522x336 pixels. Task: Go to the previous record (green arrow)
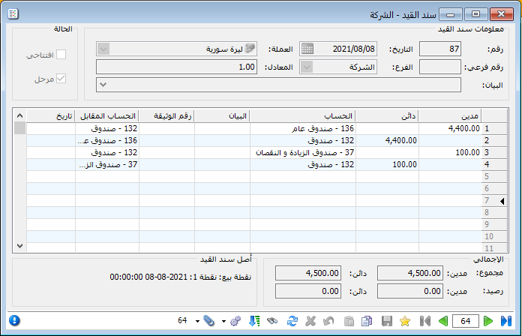(x=443, y=321)
